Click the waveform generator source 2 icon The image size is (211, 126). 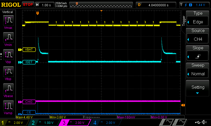pos(180,123)
